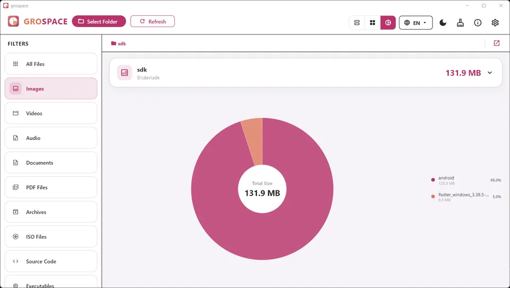Open settings gear icon
Image resolution: width=510 pixels, height=288 pixels.
[495, 23]
